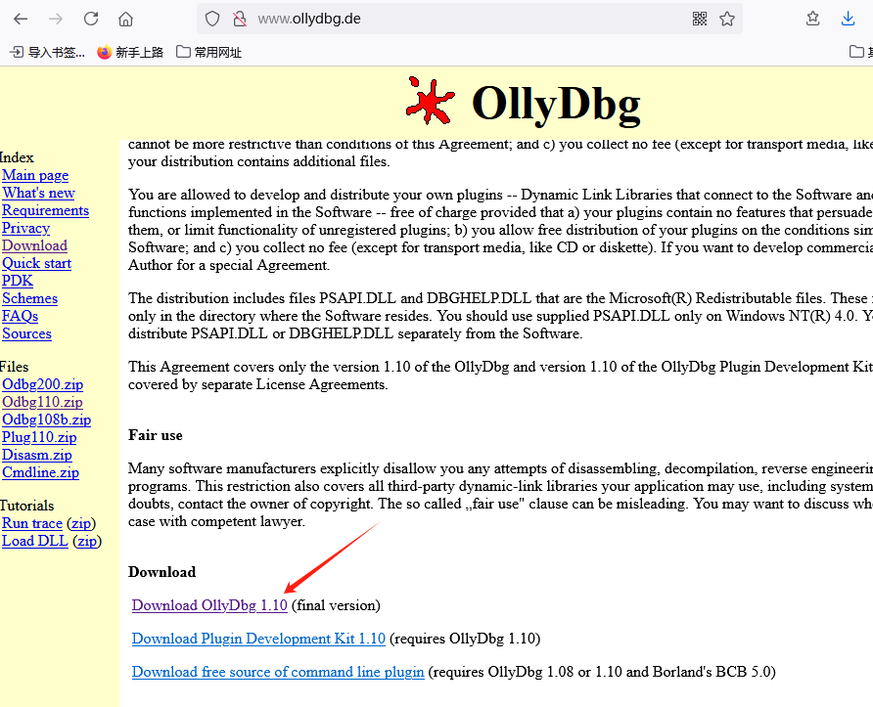The width and height of the screenshot is (873, 707).
Task: Open the 新手上路 Firefox bookmark
Action: (130, 52)
